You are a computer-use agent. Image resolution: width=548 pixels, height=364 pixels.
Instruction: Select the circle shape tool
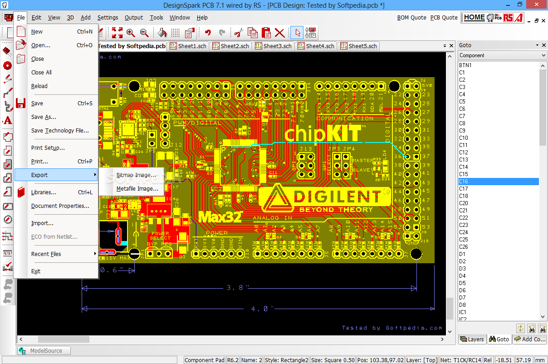click(x=7, y=220)
